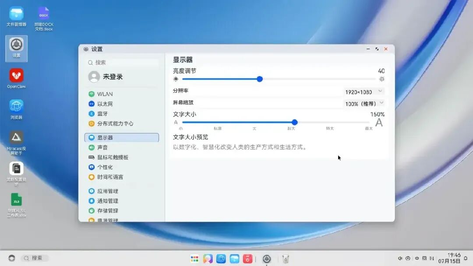Click the Settings window 搜索 field
The image size is (473, 266).
pyautogui.click(x=122, y=63)
